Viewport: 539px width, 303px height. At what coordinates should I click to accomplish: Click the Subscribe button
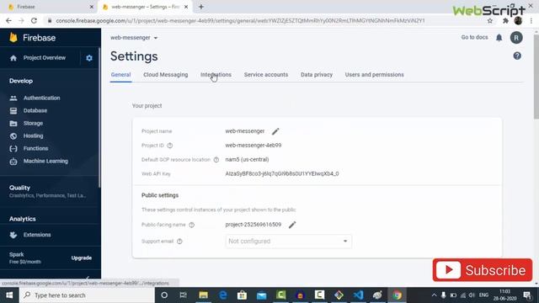[483, 270]
